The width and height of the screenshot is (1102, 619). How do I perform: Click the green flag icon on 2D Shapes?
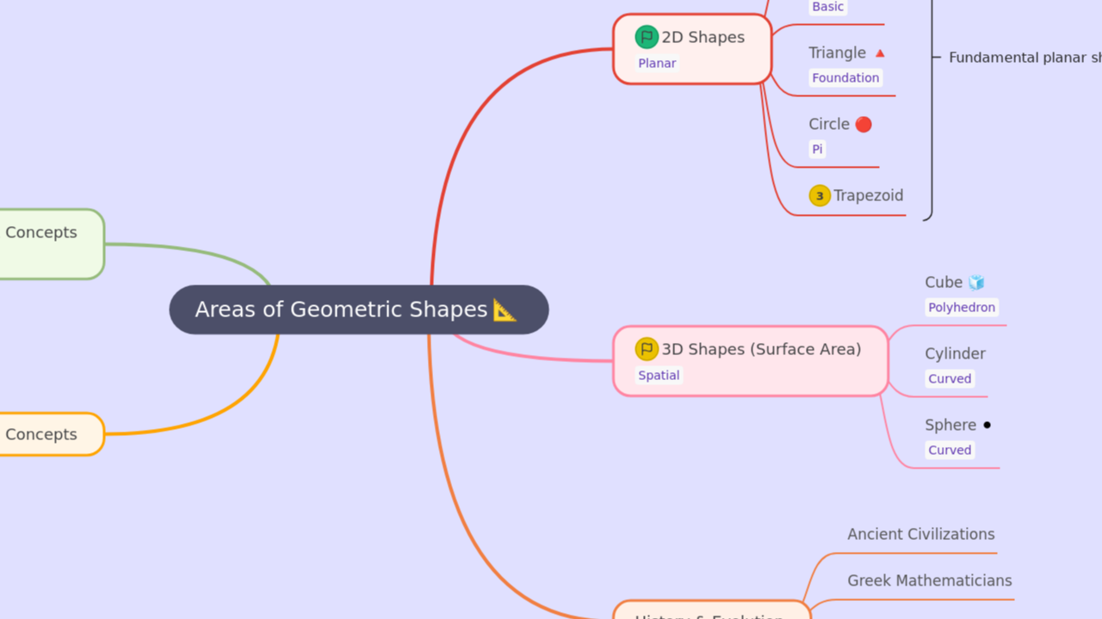tap(647, 37)
